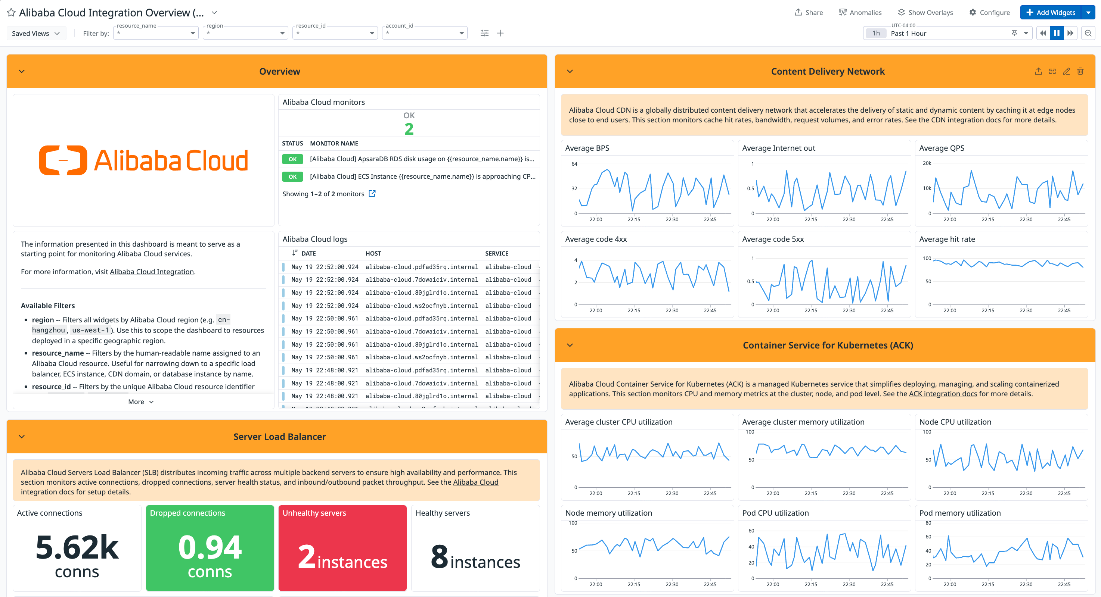Open the first 22:52:00.924 pdfad35rq log row
The width and height of the screenshot is (1101, 597).
[x=409, y=267]
